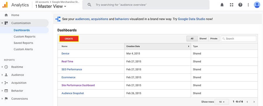Go to Home in the sidebar
263x106 pixels.
coord(15,15)
